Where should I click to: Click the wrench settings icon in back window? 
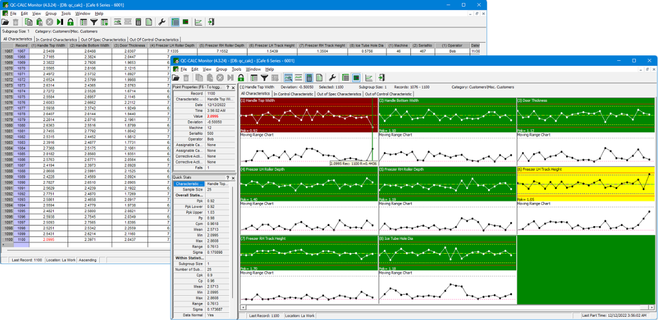tap(162, 22)
